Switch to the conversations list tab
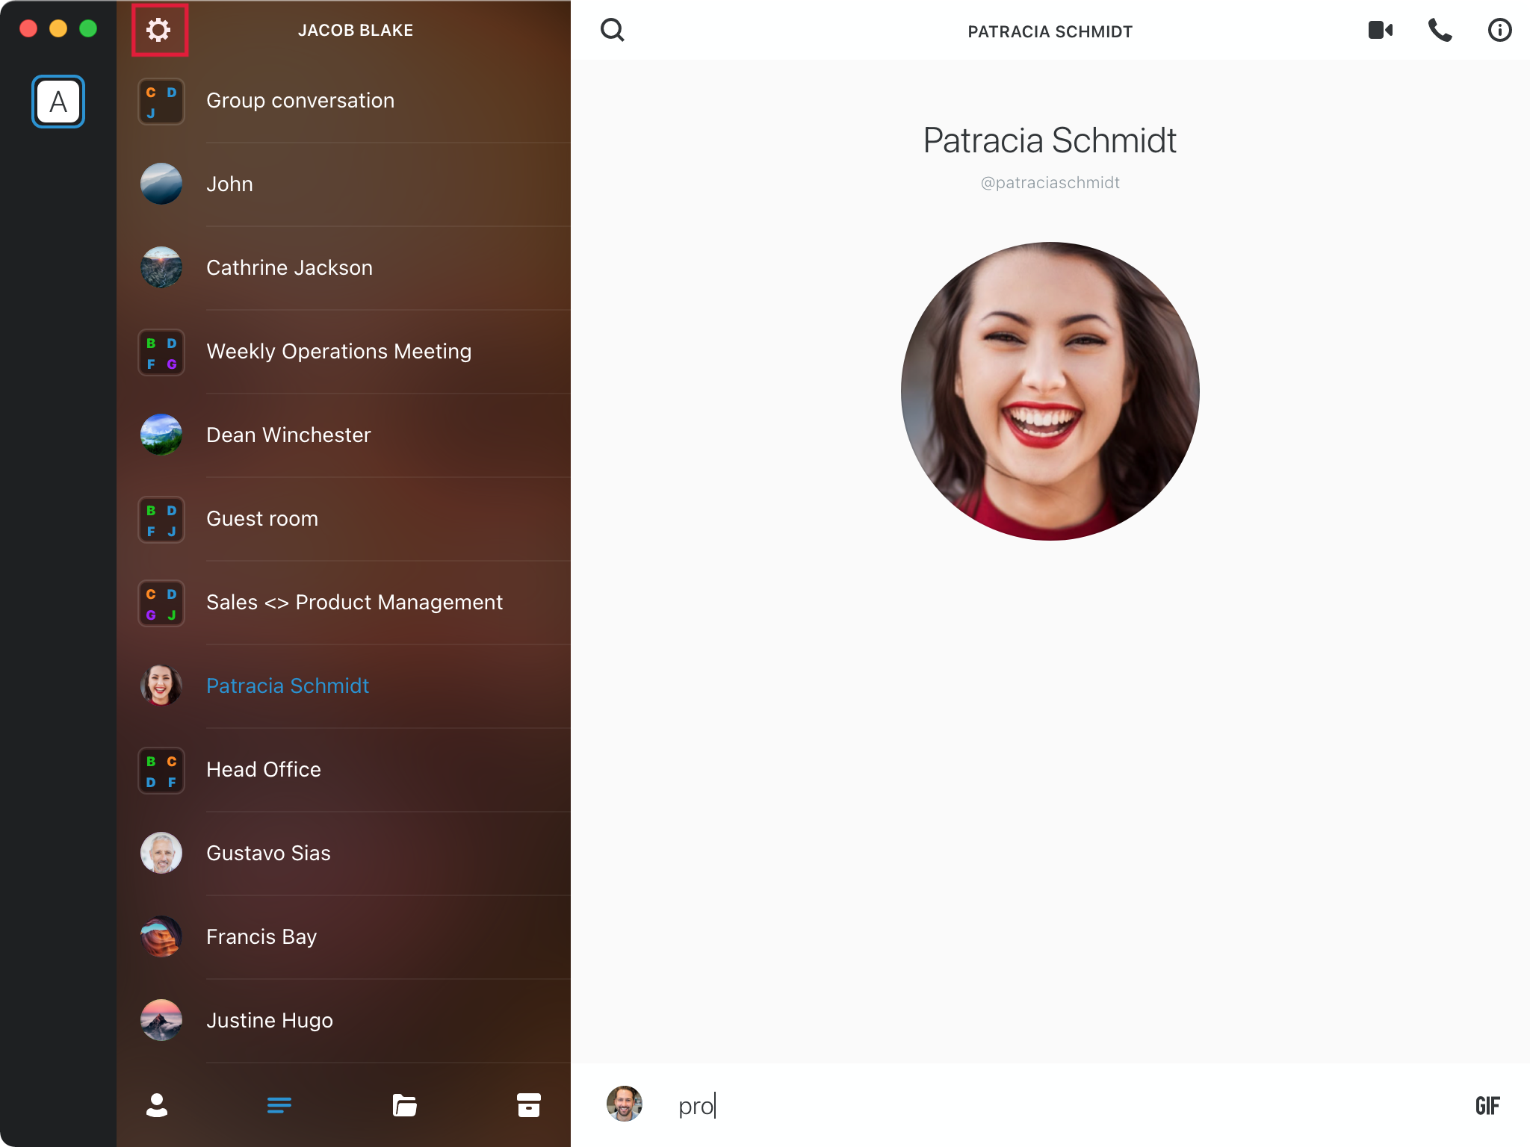Screen dimensions: 1530x1147 [279, 1105]
